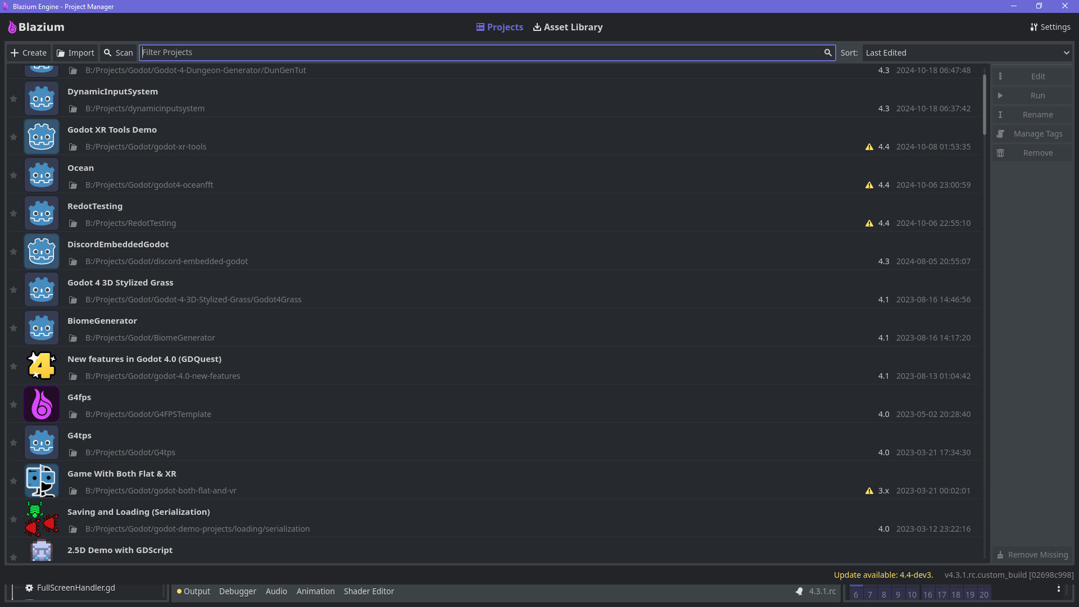1079x607 pixels.
Task: Select the Debugger tab
Action: [x=237, y=591]
